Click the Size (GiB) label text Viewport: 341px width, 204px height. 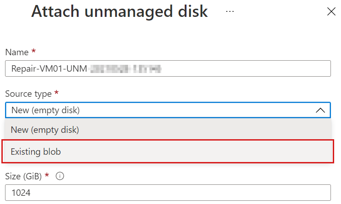tap(25, 177)
